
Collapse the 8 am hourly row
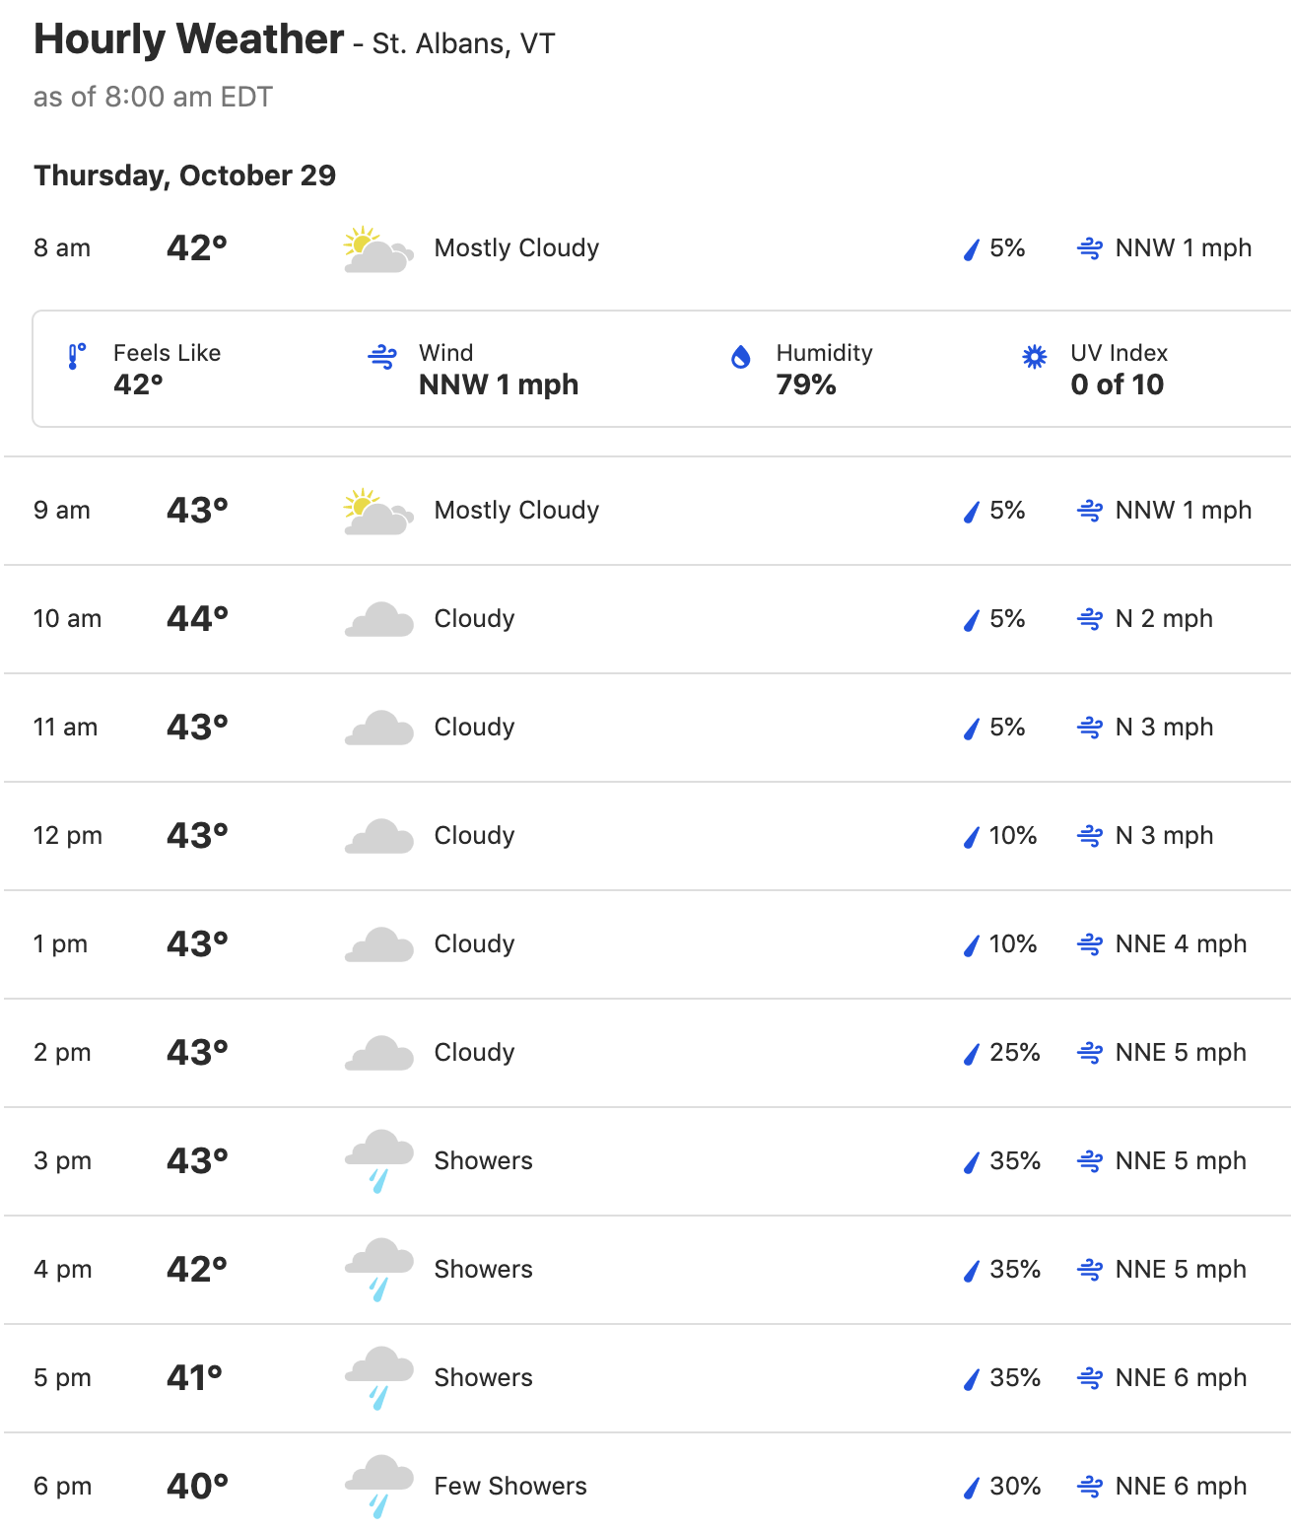click(x=647, y=248)
